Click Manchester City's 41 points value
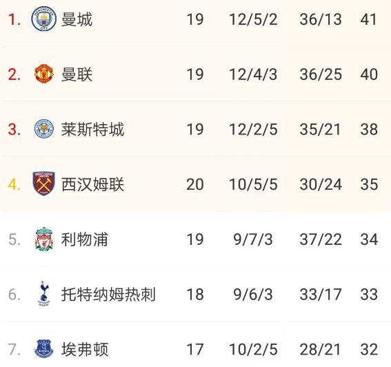Image resolution: width=391 pixels, height=367 pixels. click(x=368, y=19)
